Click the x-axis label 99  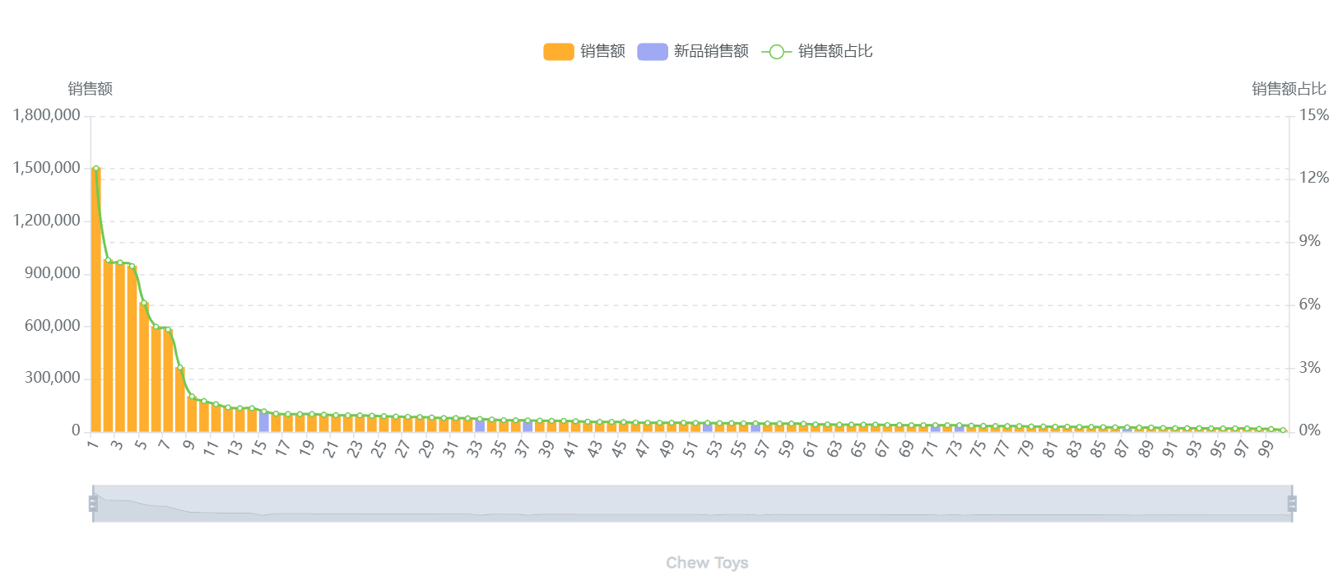click(1266, 449)
